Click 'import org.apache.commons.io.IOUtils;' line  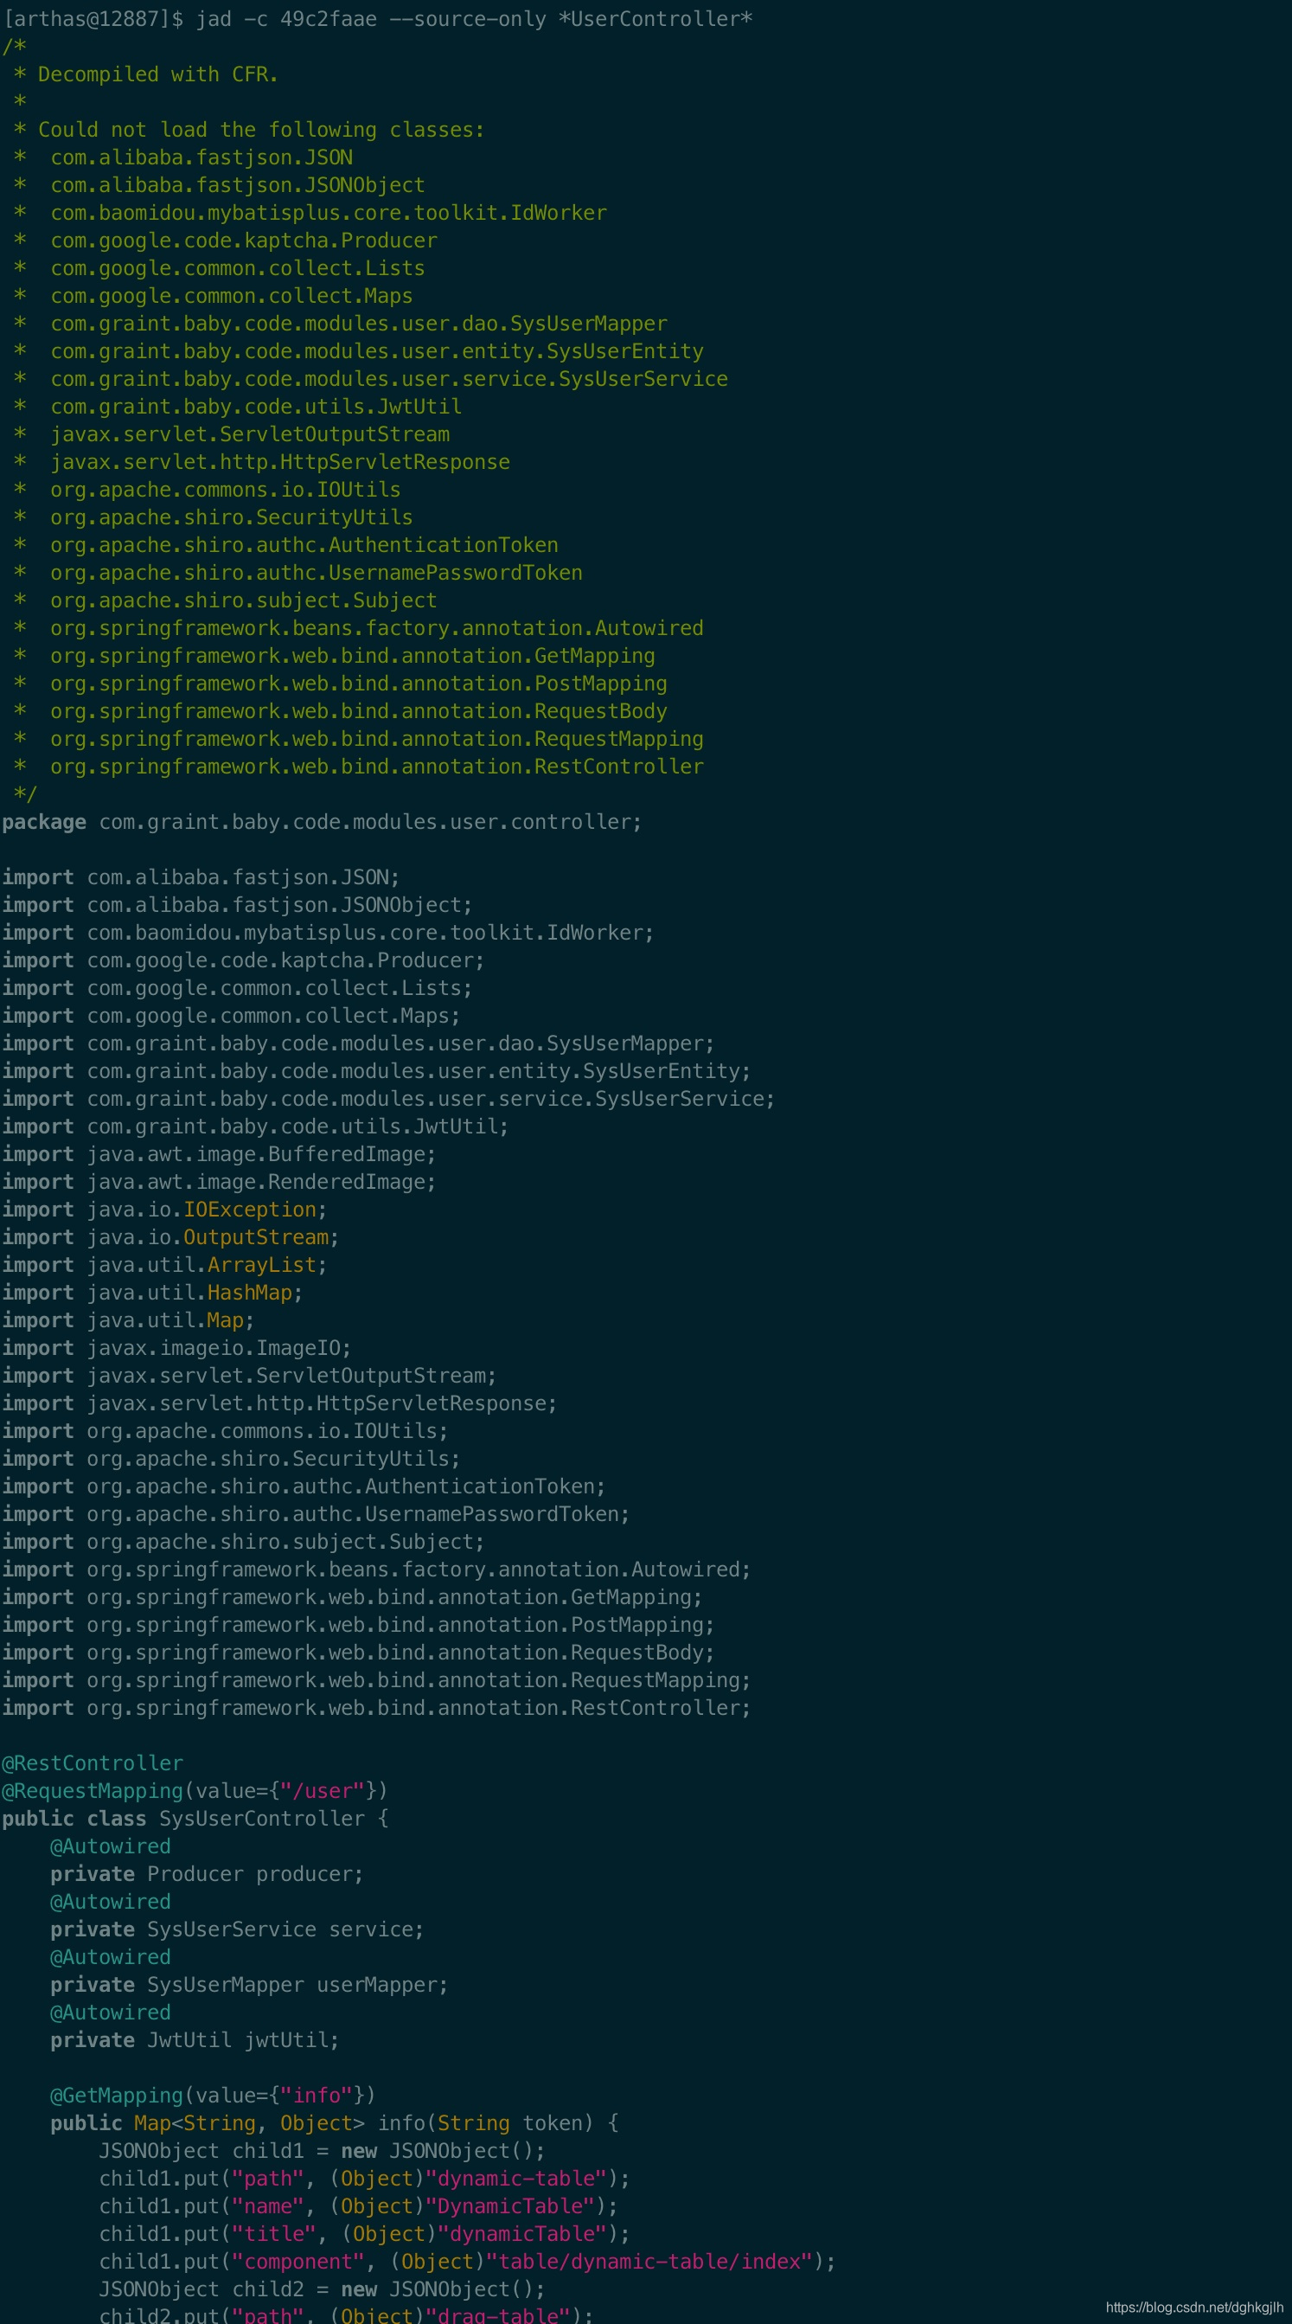point(226,1432)
